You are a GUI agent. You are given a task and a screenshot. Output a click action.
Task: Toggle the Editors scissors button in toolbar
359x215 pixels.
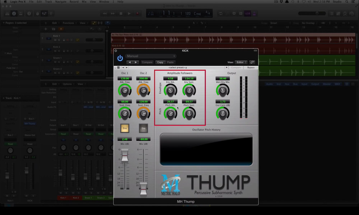coord(51,14)
